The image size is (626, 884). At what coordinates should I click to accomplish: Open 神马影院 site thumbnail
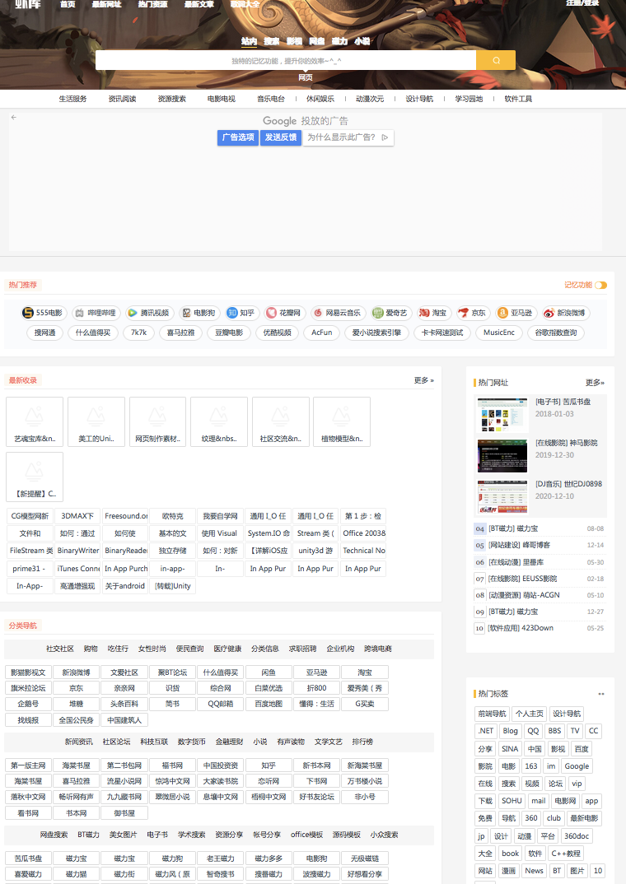click(x=502, y=456)
